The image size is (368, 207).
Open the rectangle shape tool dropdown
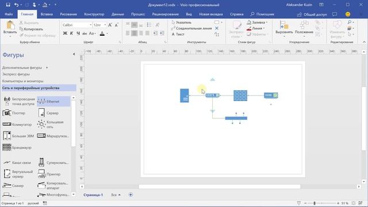(x=221, y=22)
